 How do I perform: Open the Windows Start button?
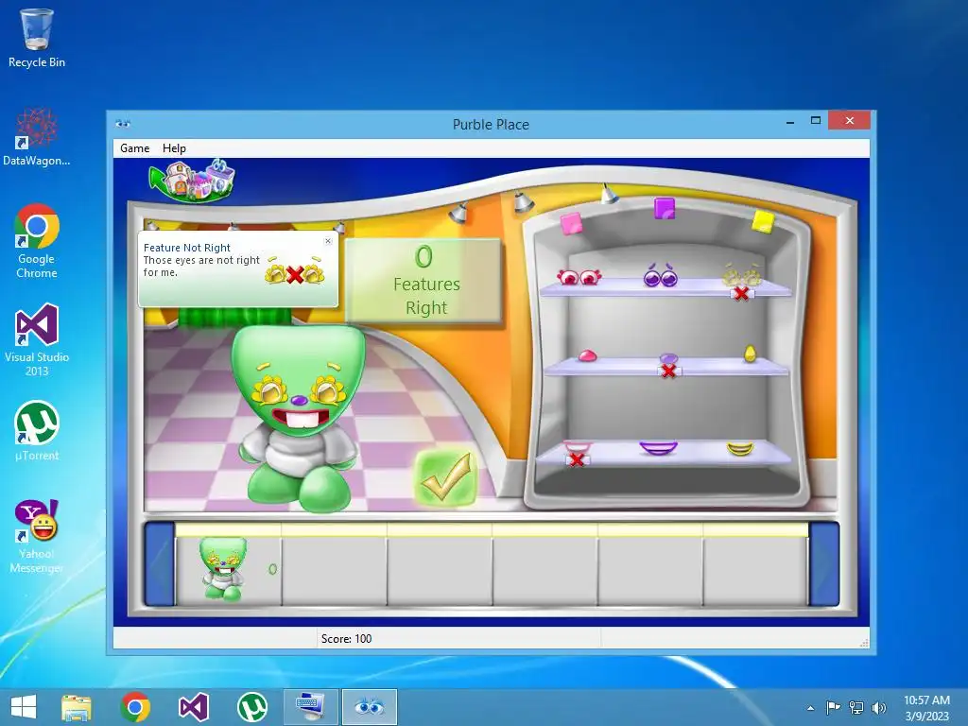tap(24, 707)
